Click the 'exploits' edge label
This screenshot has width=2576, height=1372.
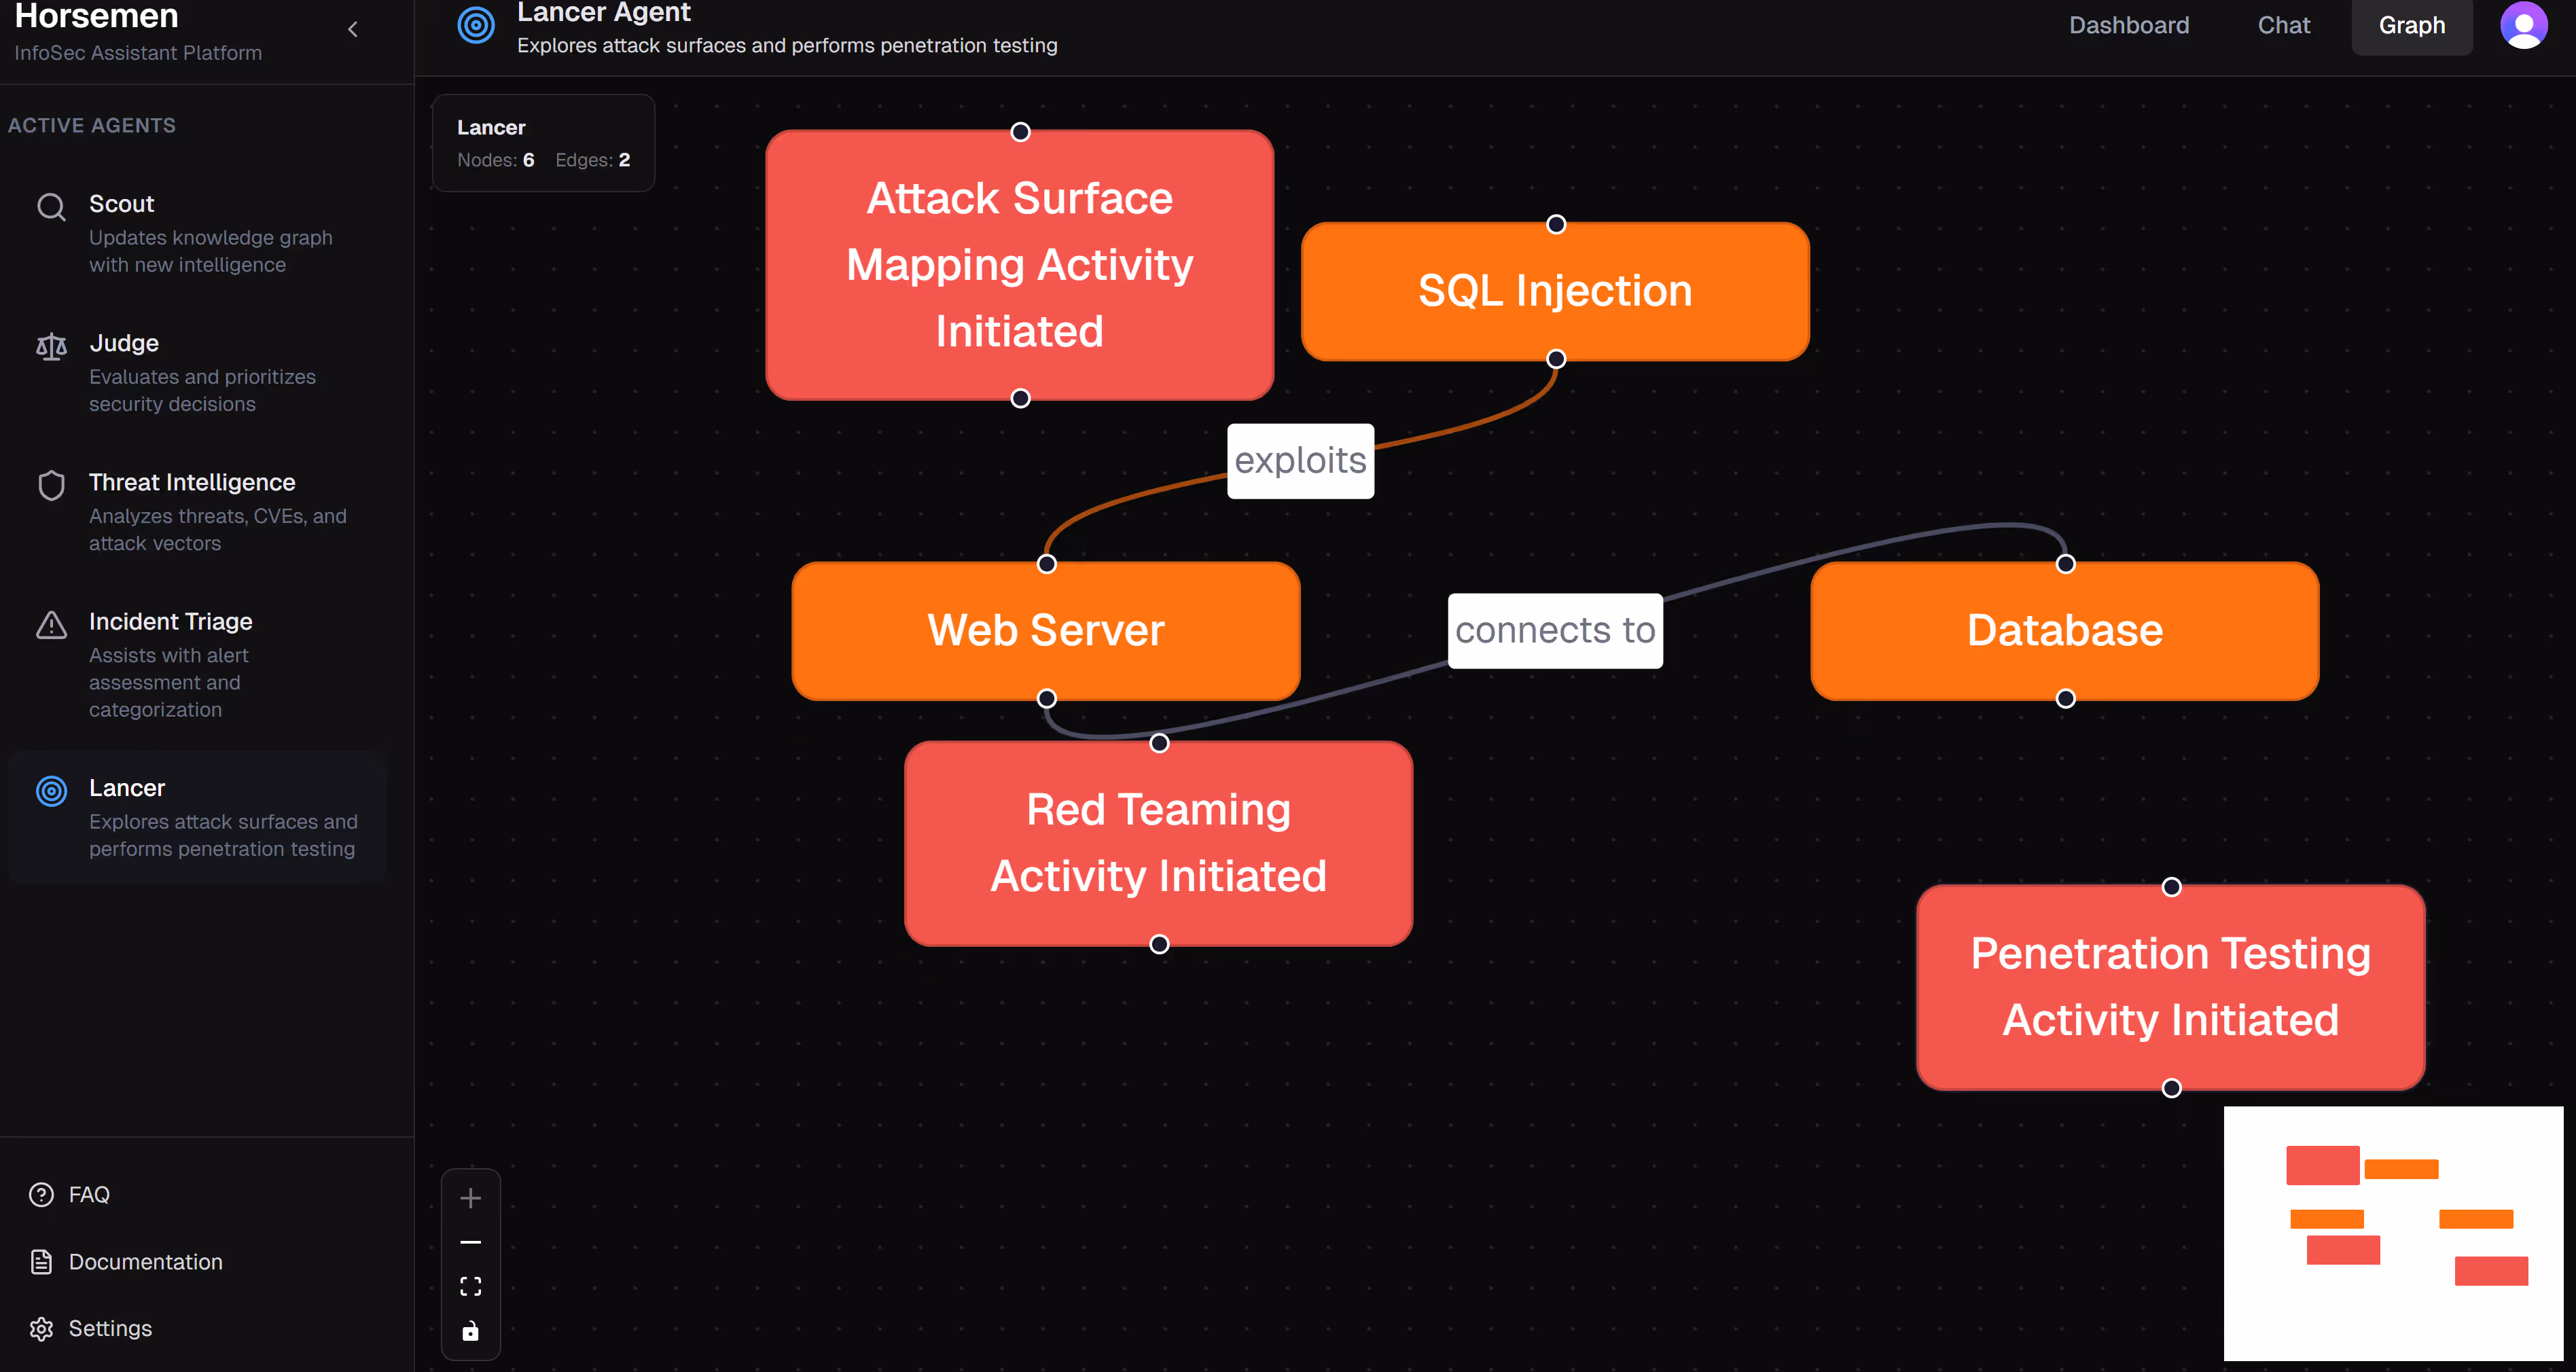click(1299, 461)
